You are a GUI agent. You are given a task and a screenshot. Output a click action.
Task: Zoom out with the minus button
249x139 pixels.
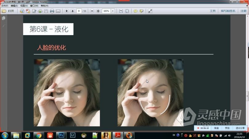[x=92, y=11]
